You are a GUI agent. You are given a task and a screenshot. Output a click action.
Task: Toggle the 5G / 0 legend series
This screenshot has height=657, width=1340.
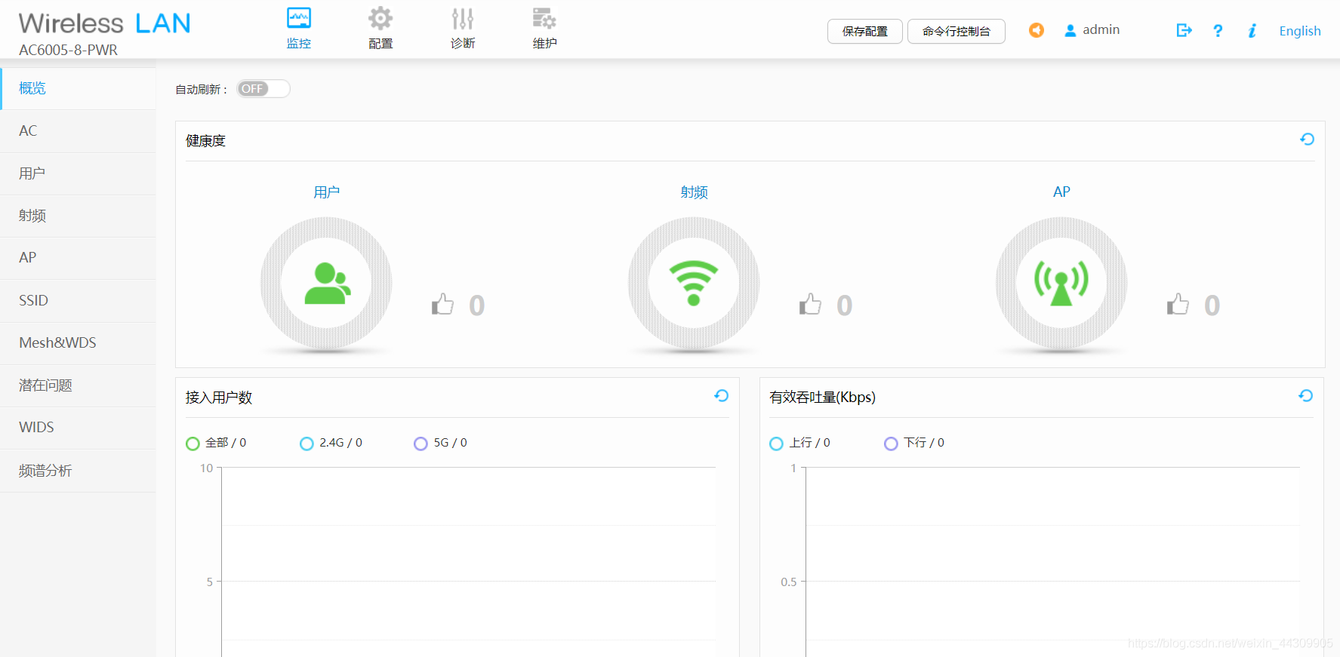(440, 443)
